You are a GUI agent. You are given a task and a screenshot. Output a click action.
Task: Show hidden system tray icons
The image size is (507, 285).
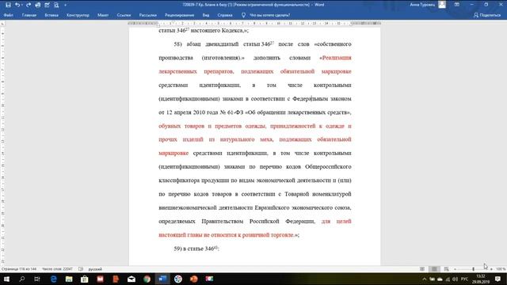click(425, 279)
